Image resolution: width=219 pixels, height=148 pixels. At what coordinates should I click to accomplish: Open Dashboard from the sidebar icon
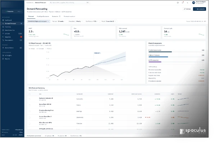tap(3, 20)
